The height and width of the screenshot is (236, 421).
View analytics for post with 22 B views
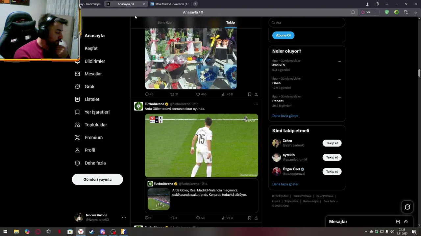coord(227,218)
